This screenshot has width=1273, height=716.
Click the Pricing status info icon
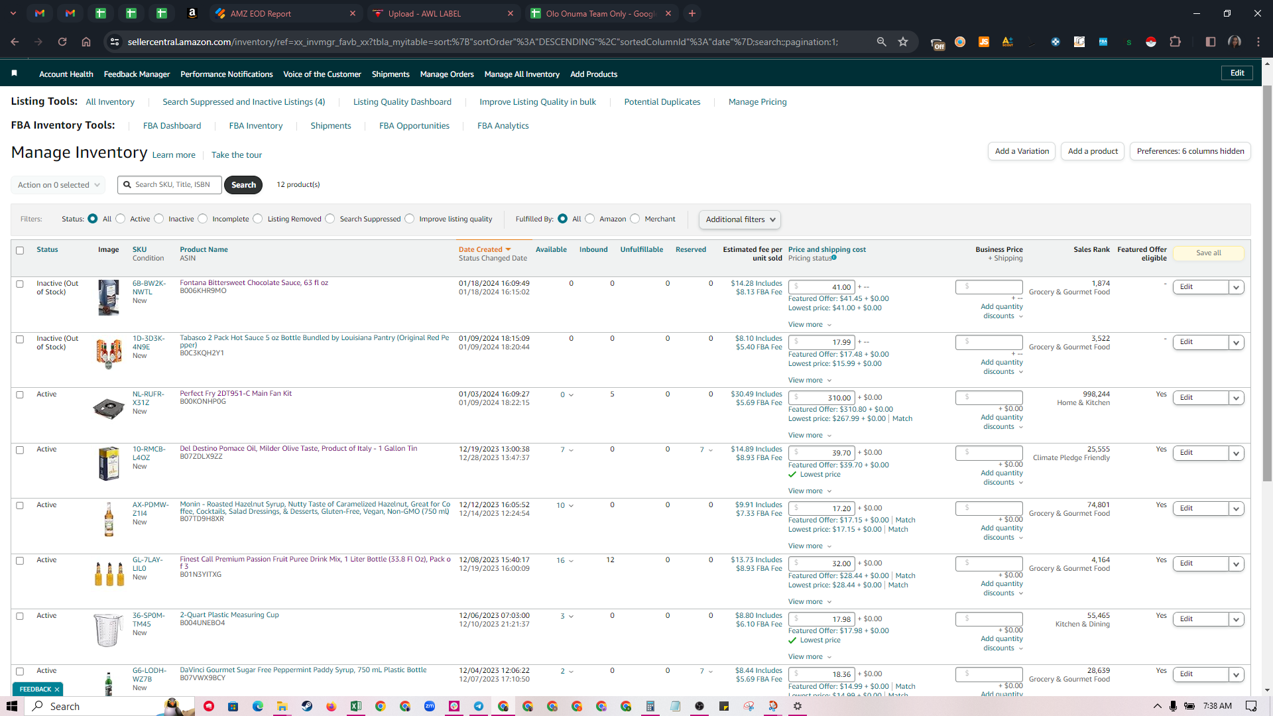(x=834, y=257)
